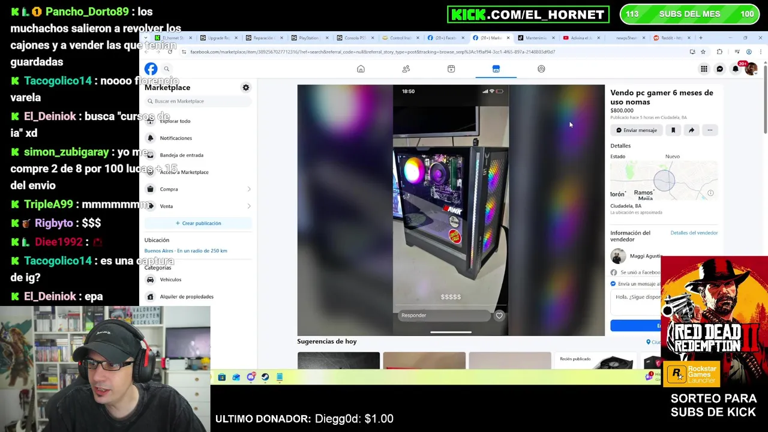This screenshot has width=768, height=432.
Task: Open the account profile avatar menu
Action: 751,69
